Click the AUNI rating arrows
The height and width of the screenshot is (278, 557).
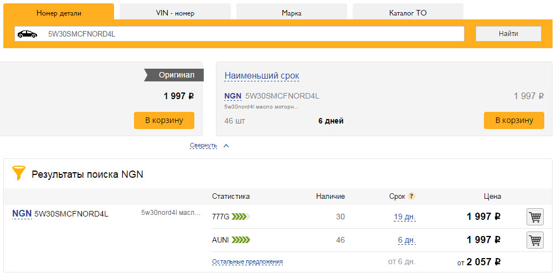[x=241, y=240]
